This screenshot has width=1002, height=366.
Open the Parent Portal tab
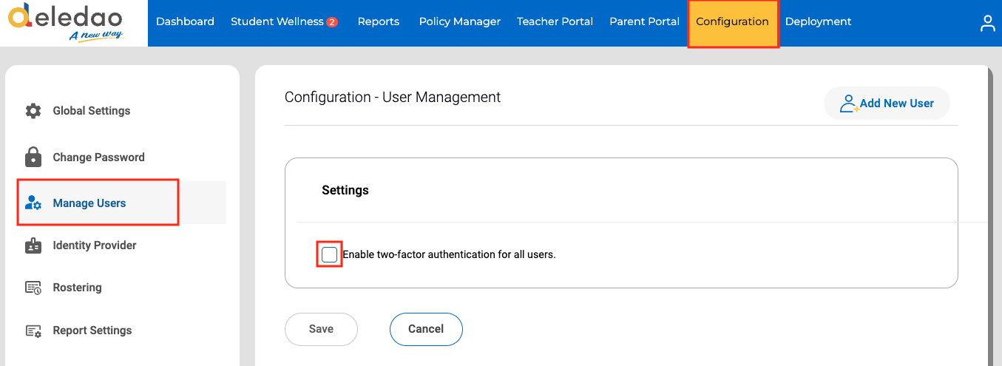(x=644, y=21)
